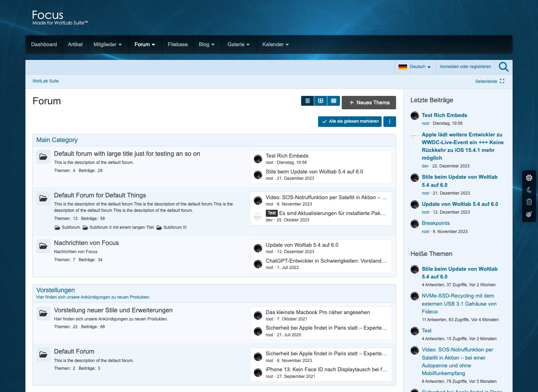Switch to dark mode moon toggle
This screenshot has height=392, width=538.
coord(529,190)
